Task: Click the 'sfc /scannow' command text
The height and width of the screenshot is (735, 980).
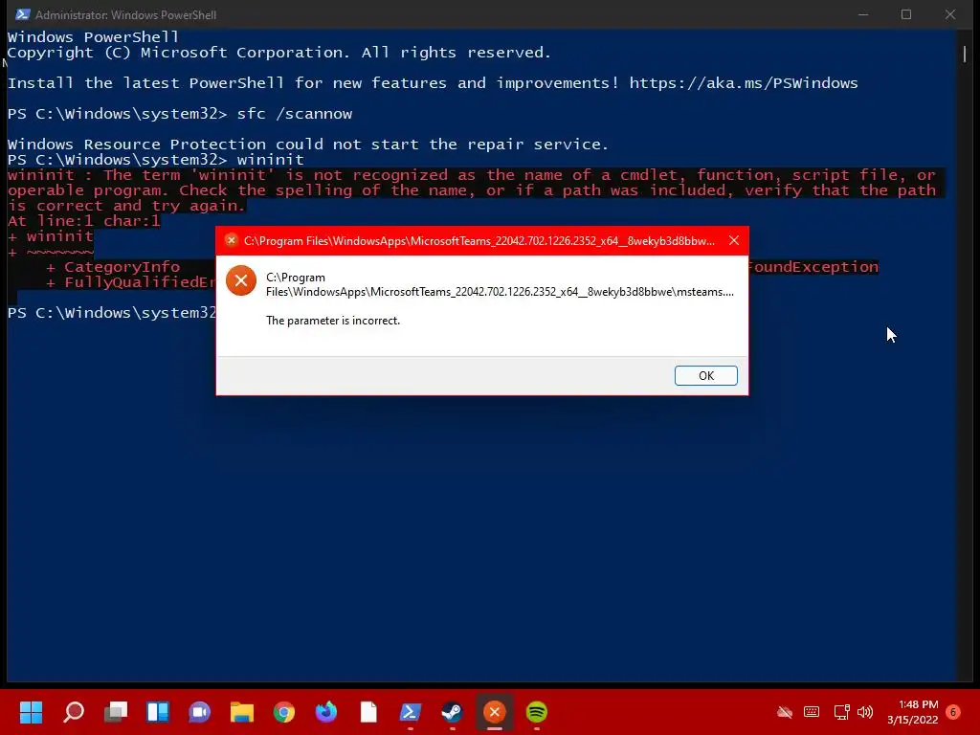Action: coord(295,114)
